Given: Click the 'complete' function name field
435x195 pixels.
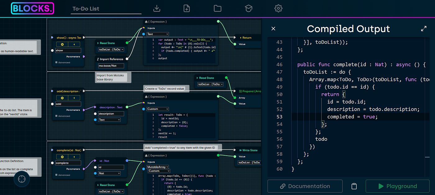Looking at the screenshot, I should (x=68, y=163).
